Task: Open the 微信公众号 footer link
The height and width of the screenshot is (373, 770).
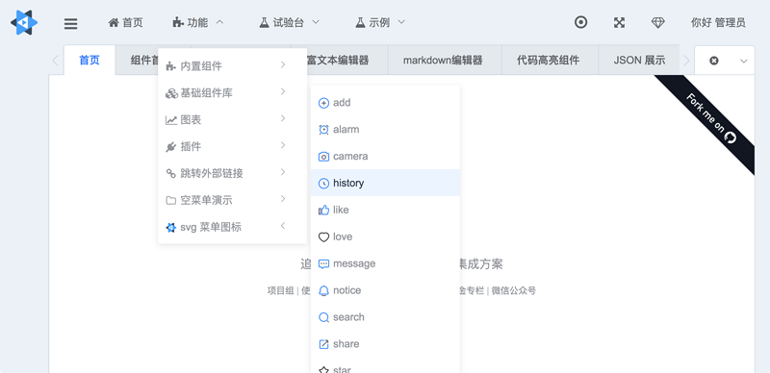Action: click(514, 290)
